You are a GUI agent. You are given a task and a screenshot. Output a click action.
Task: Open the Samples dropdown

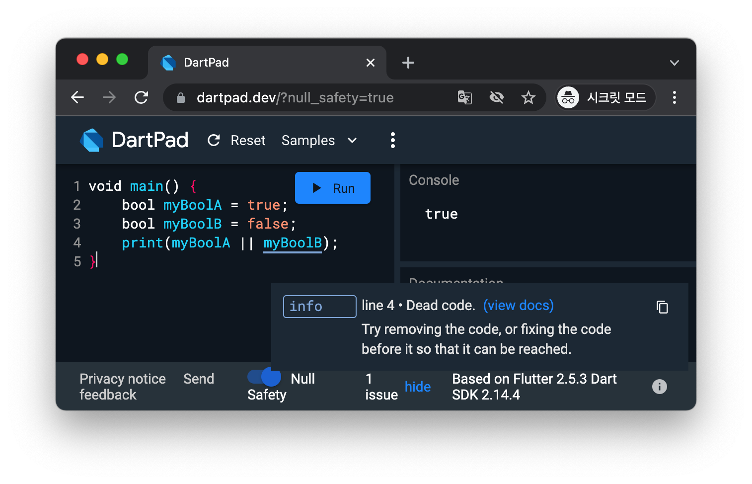pos(319,141)
